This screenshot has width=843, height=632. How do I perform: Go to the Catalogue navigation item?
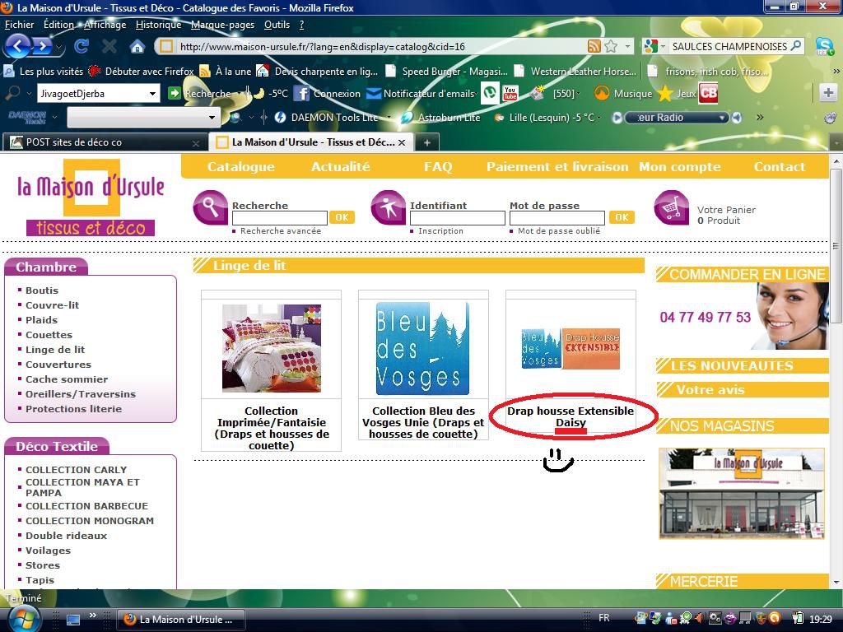[240, 167]
